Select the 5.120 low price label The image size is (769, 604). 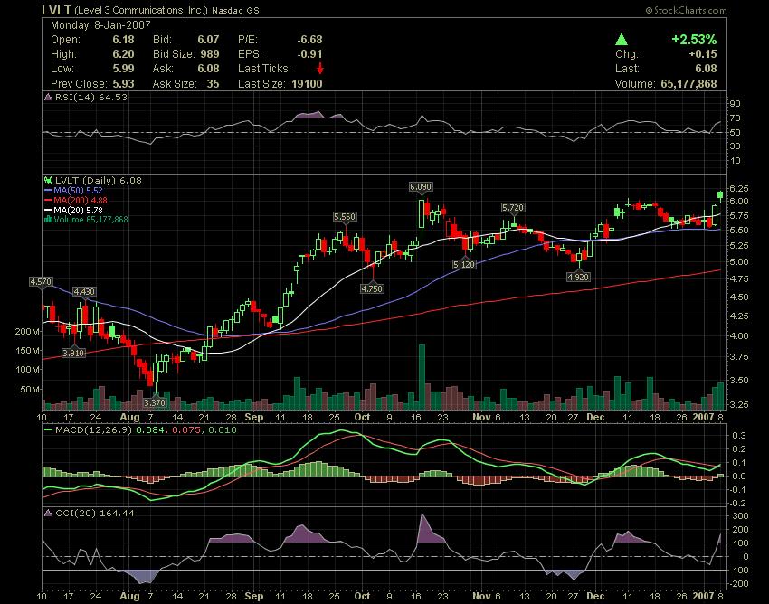click(464, 264)
